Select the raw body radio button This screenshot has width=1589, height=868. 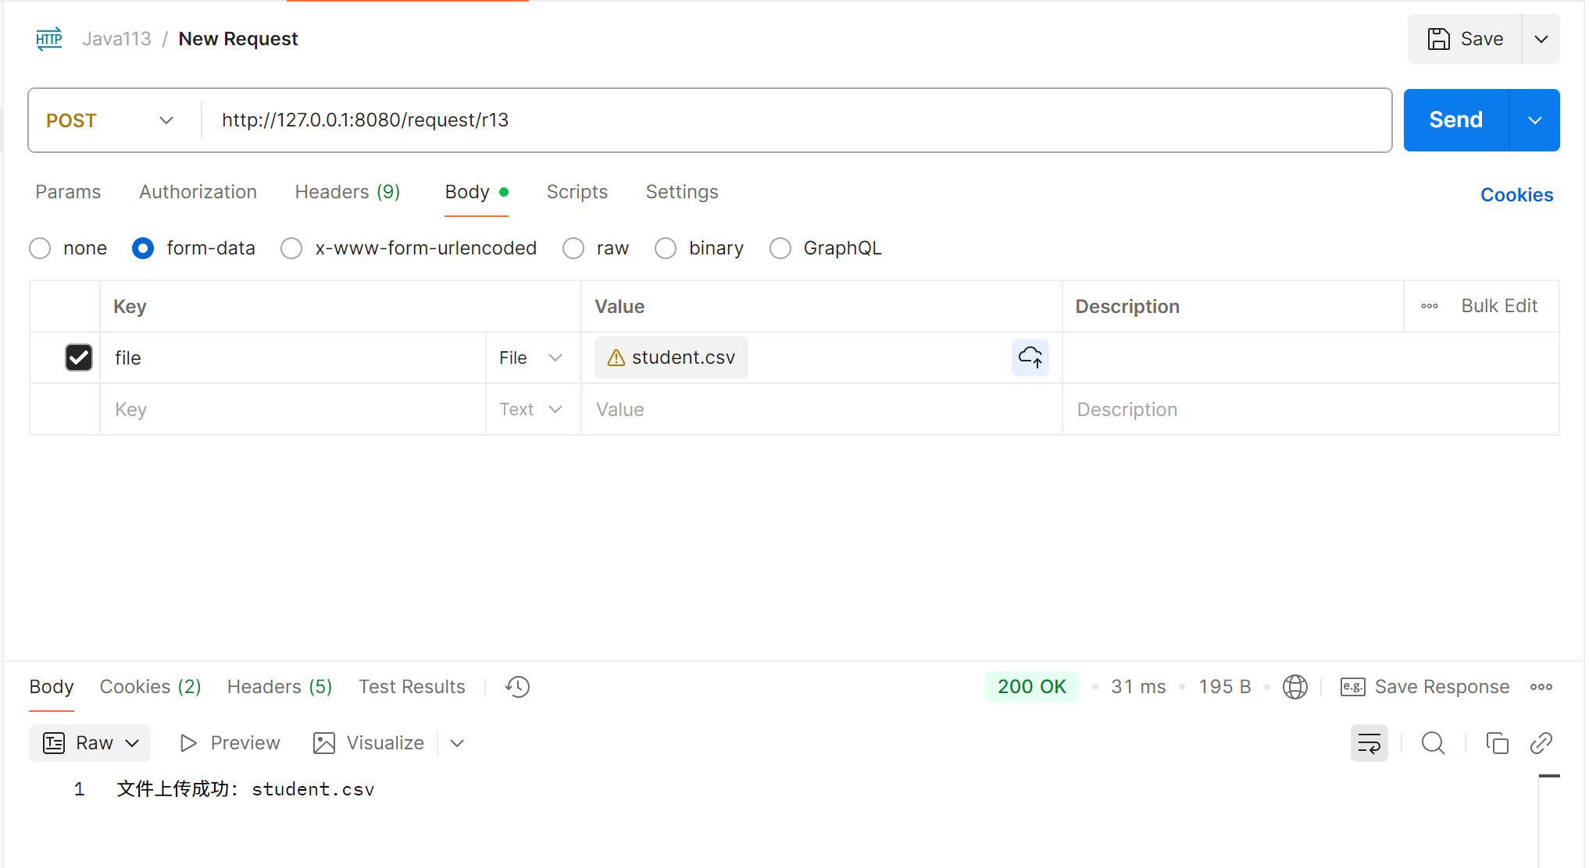tap(573, 248)
